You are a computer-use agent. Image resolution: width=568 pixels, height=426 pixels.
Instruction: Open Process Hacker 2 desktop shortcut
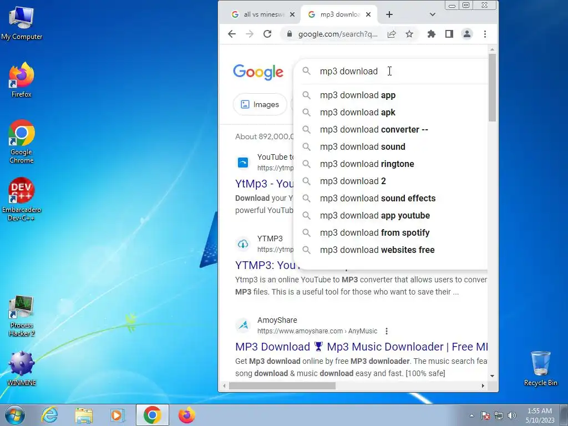point(22,316)
